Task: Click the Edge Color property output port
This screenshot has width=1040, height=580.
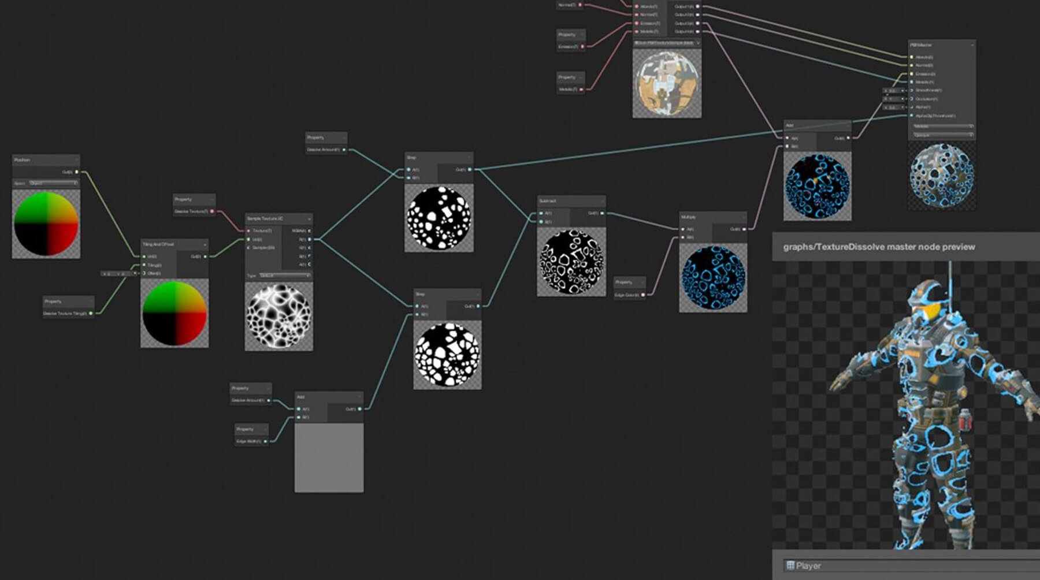Action: coord(642,295)
